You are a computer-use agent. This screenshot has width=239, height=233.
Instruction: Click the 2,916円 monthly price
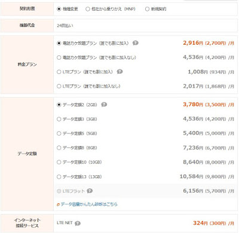click(209, 43)
